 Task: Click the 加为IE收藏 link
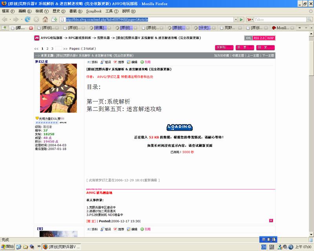(x=221, y=55)
